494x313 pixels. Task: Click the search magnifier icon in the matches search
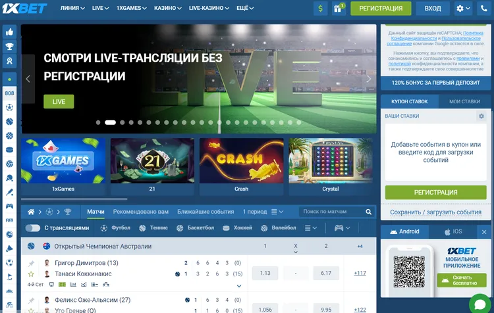point(368,212)
